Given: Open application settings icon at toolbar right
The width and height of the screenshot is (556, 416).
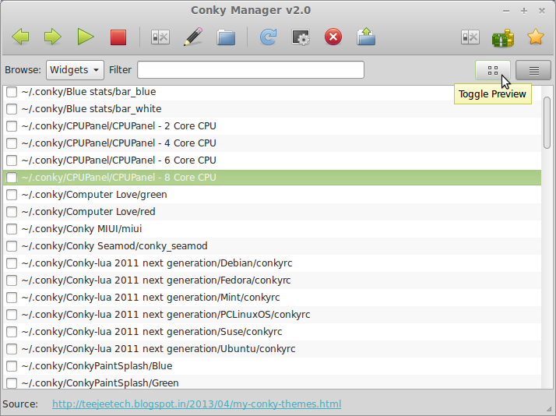Looking at the screenshot, I should [x=470, y=37].
